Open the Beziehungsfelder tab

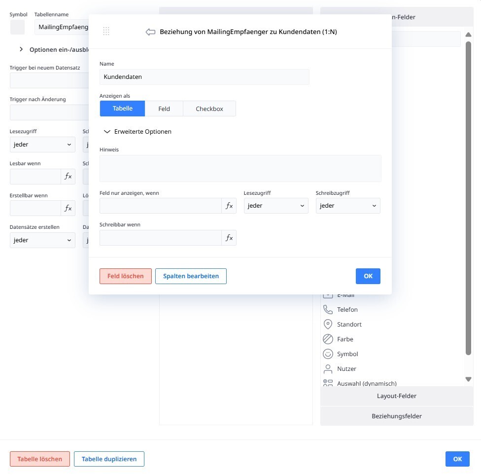[397, 416]
